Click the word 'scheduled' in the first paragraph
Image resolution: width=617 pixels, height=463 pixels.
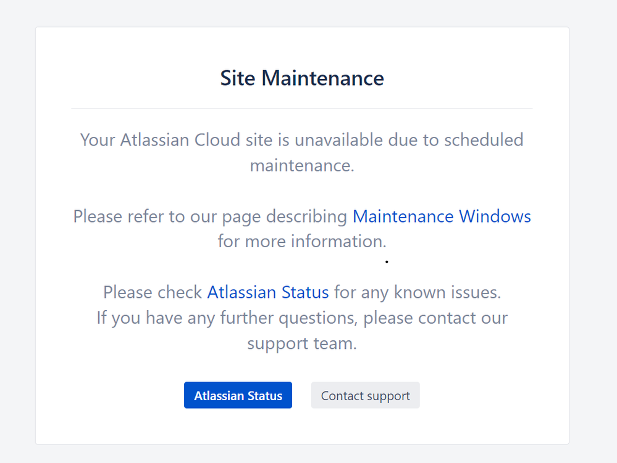pos(484,140)
